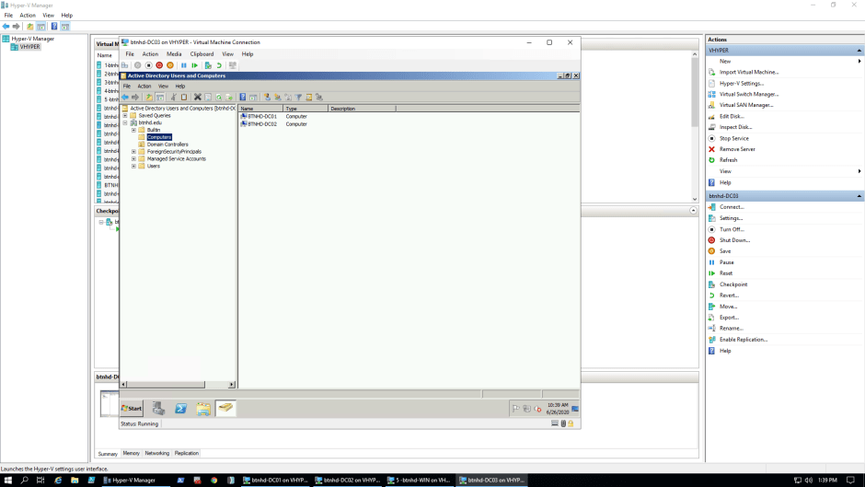The height and width of the screenshot is (487, 865).
Task: Create new user with AD toolbar icon
Action: [x=267, y=98]
